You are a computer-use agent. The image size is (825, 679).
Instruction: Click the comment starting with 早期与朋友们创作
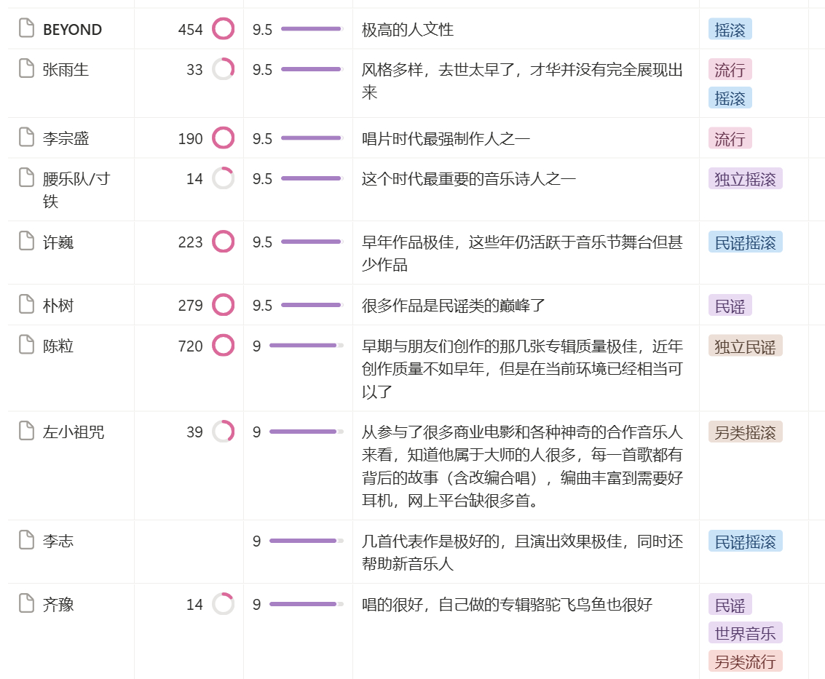[x=522, y=368]
